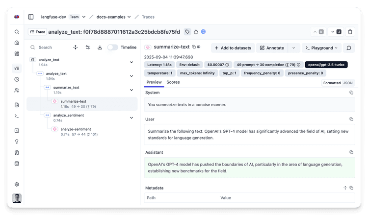Bookmark the trace with the star icon

[x=196, y=32]
